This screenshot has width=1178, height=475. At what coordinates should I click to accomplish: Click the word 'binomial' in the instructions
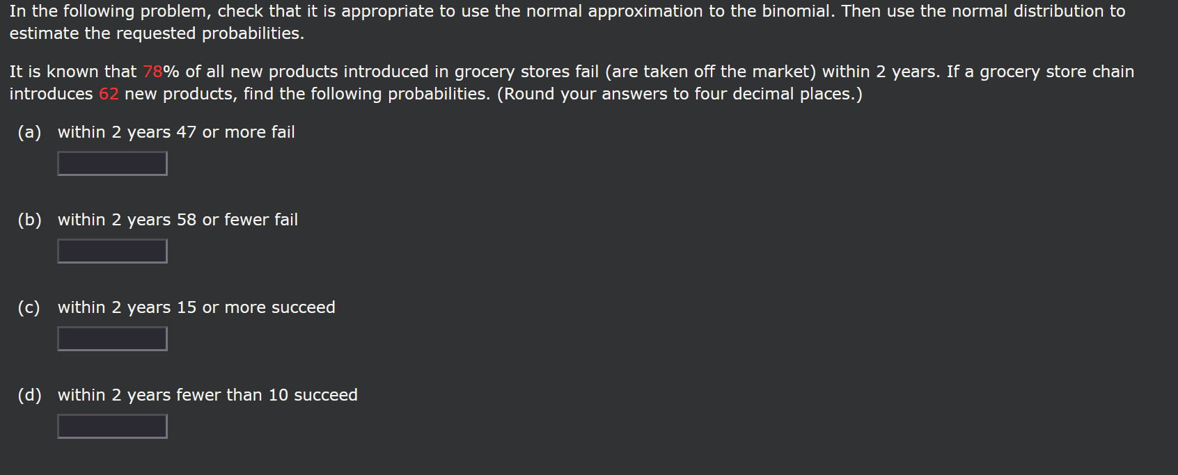click(x=796, y=11)
